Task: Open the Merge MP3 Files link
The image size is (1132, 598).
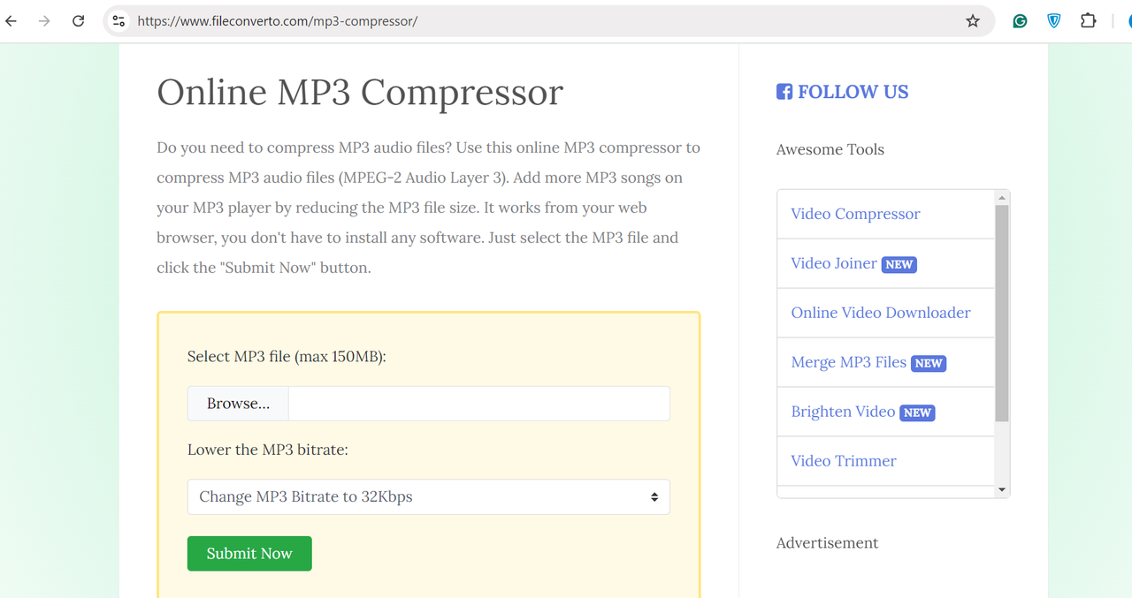Action: (848, 362)
